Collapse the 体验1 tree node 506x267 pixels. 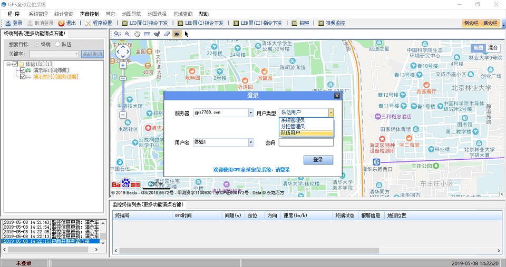[x=9, y=64]
